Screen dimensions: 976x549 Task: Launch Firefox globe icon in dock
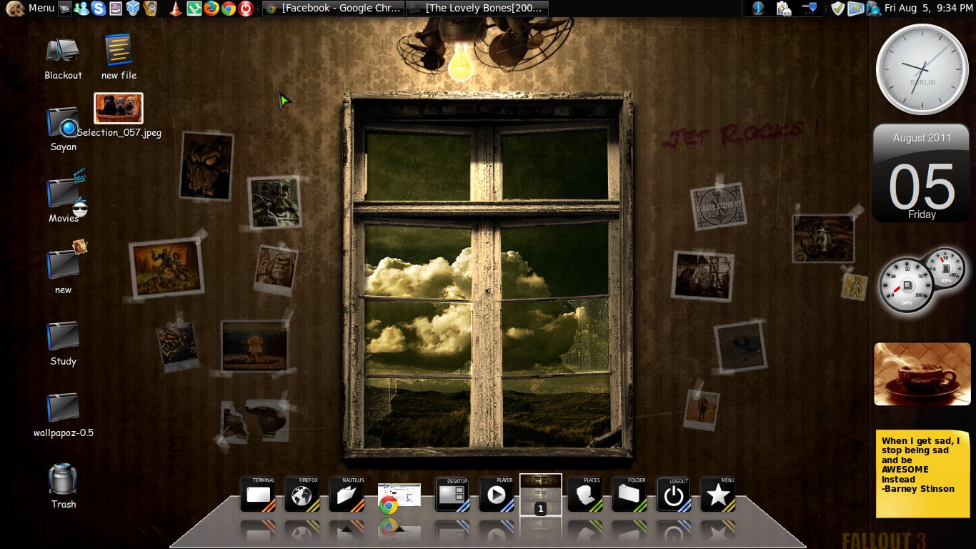302,494
